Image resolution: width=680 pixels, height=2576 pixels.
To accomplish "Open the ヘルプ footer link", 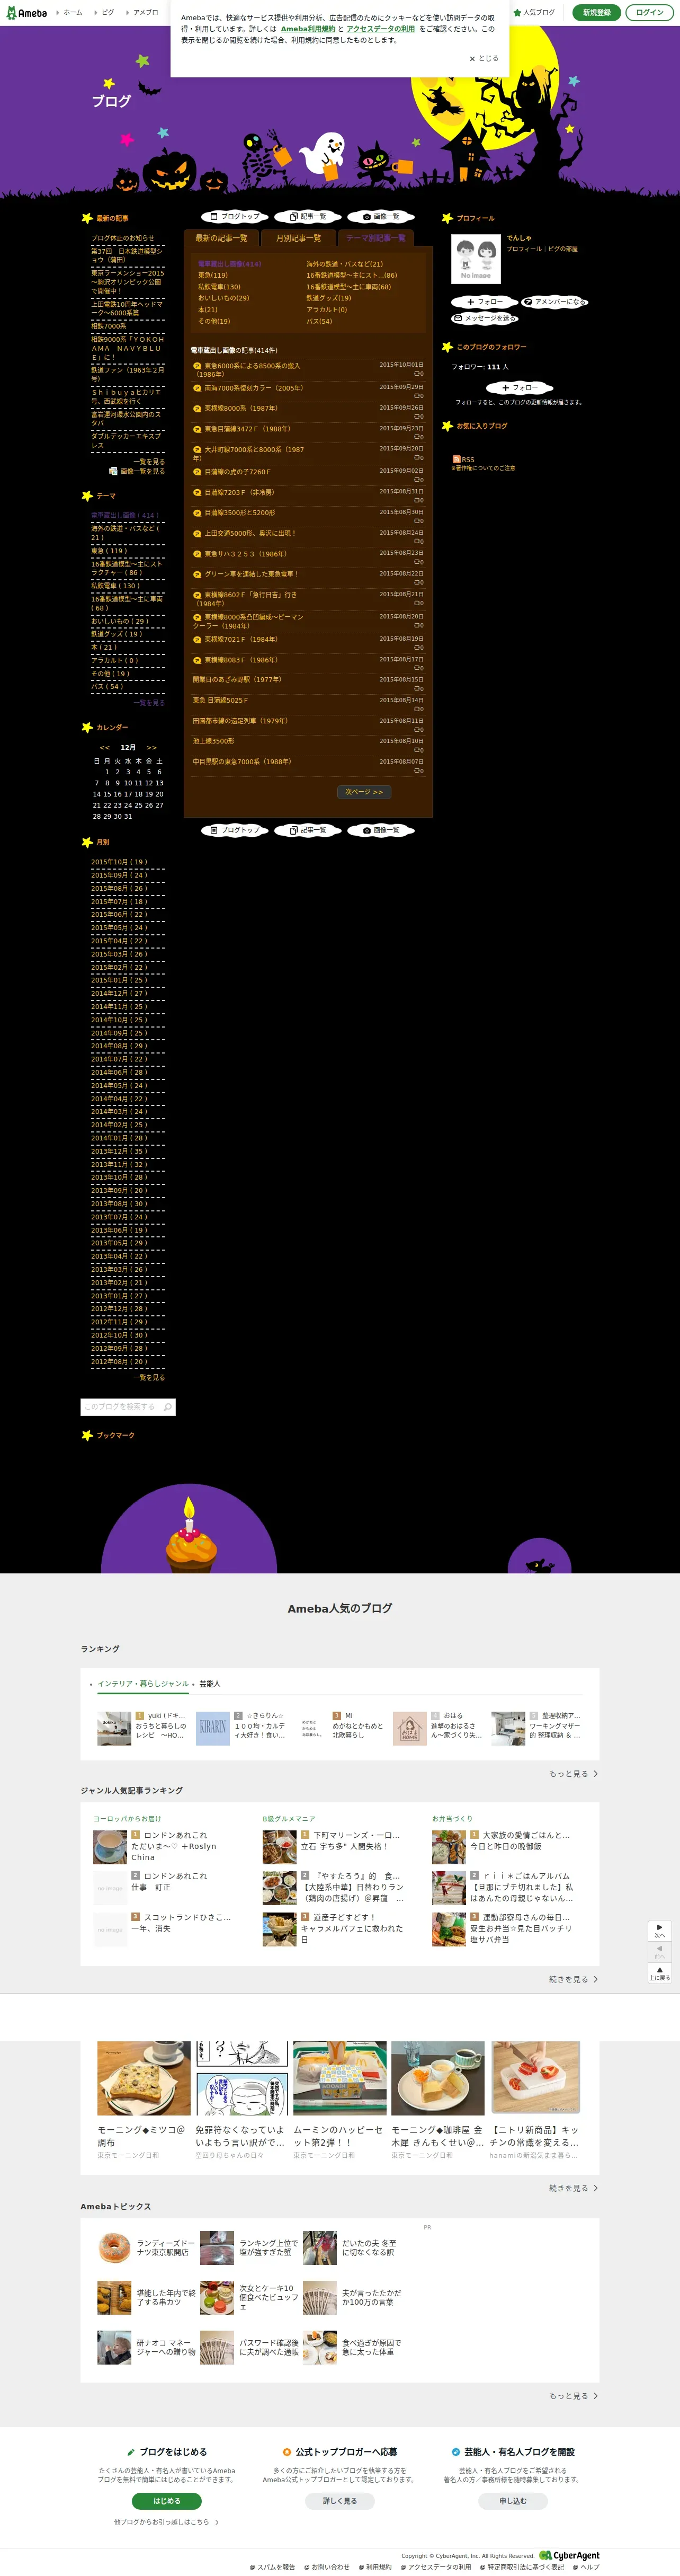I will (x=587, y=2567).
